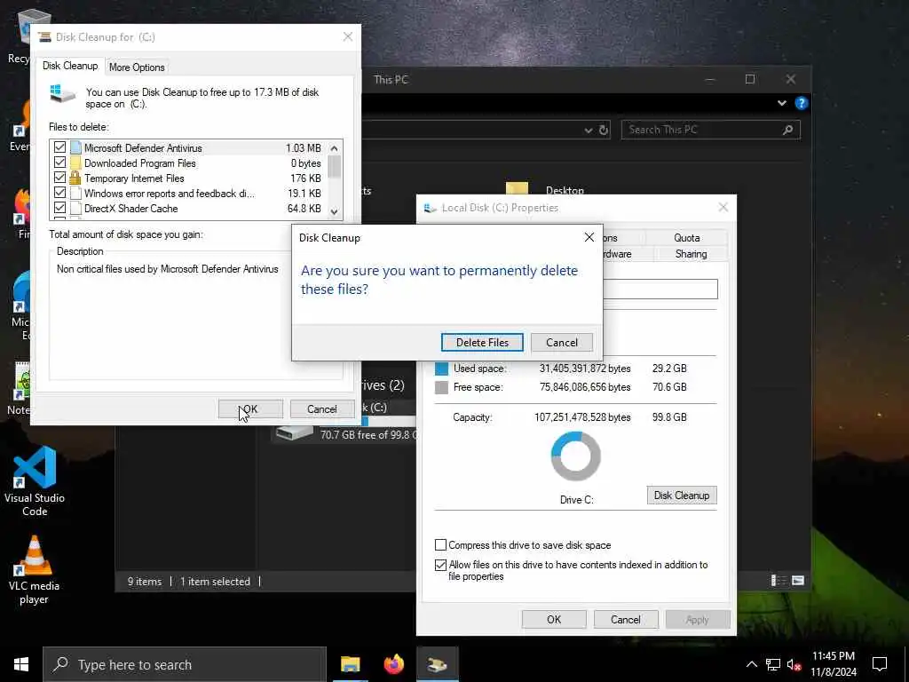Close the Disk Cleanup confirmation dialog
Viewport: 909px width, 682px height.
point(589,237)
